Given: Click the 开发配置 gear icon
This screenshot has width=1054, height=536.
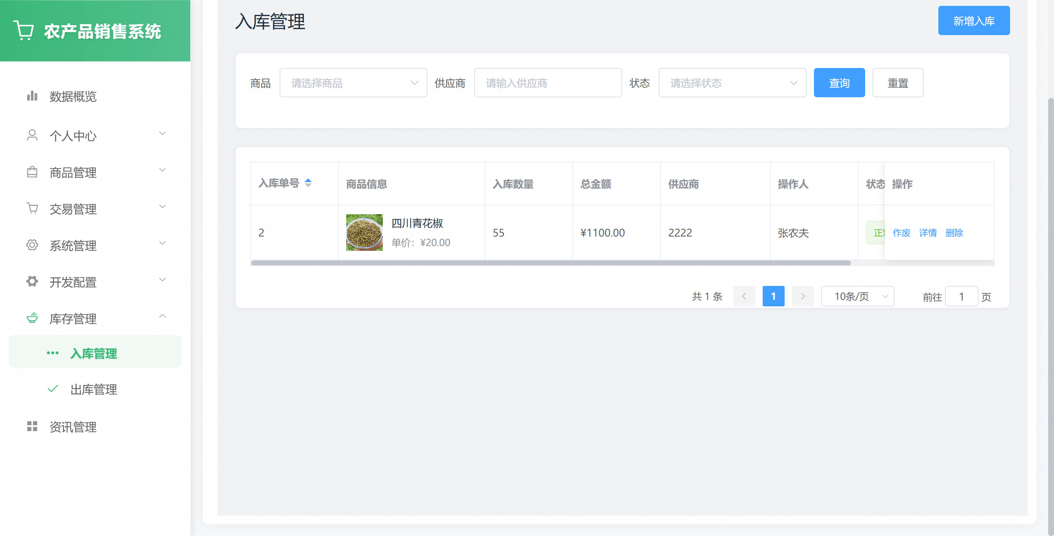Looking at the screenshot, I should 32,282.
